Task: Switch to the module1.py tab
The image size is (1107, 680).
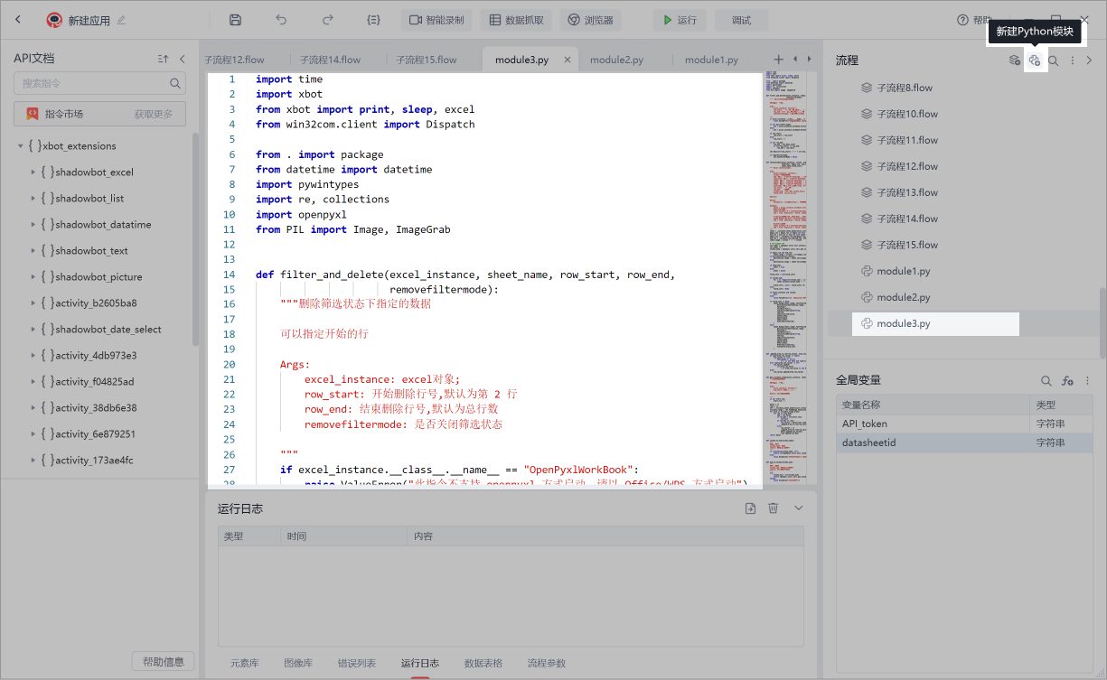Action: click(x=711, y=60)
